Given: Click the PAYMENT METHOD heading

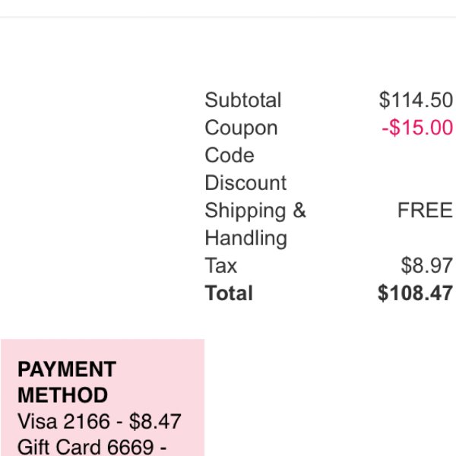Looking at the screenshot, I should click(67, 382).
